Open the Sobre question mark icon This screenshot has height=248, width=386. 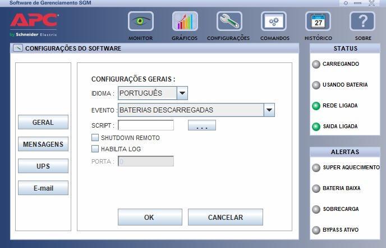[x=362, y=21]
